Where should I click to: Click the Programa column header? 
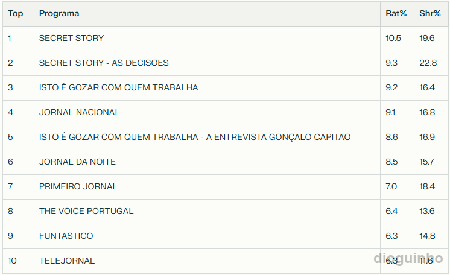point(59,13)
